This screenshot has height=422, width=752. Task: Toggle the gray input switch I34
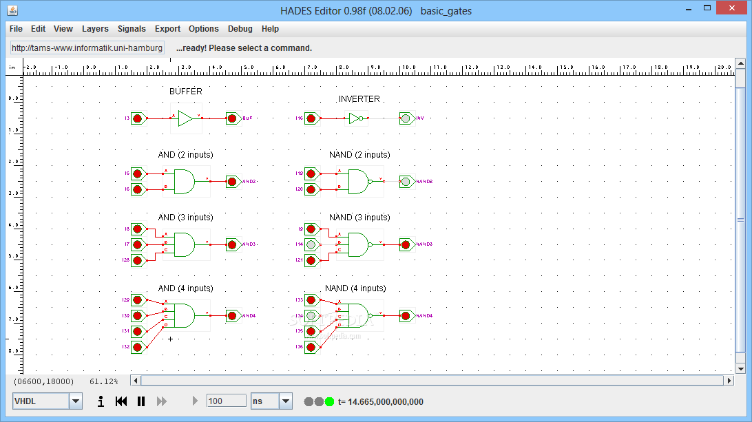pyautogui.click(x=312, y=315)
